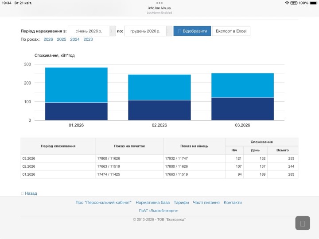Open ПрАТ «Львівобленерго» link

click(159, 211)
